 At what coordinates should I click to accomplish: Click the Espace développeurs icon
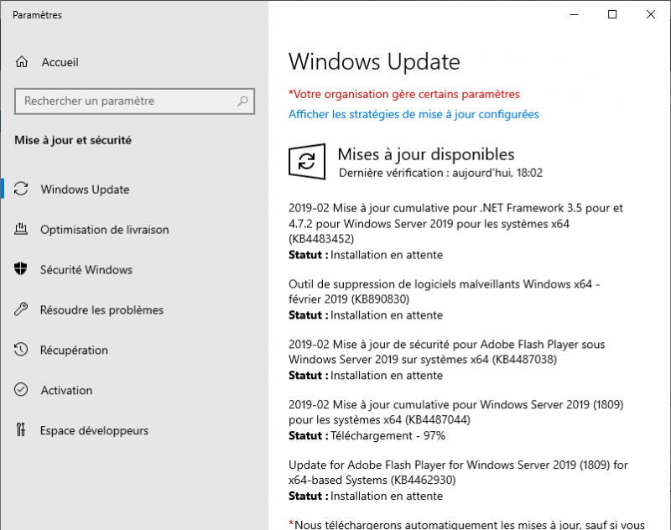tap(23, 430)
